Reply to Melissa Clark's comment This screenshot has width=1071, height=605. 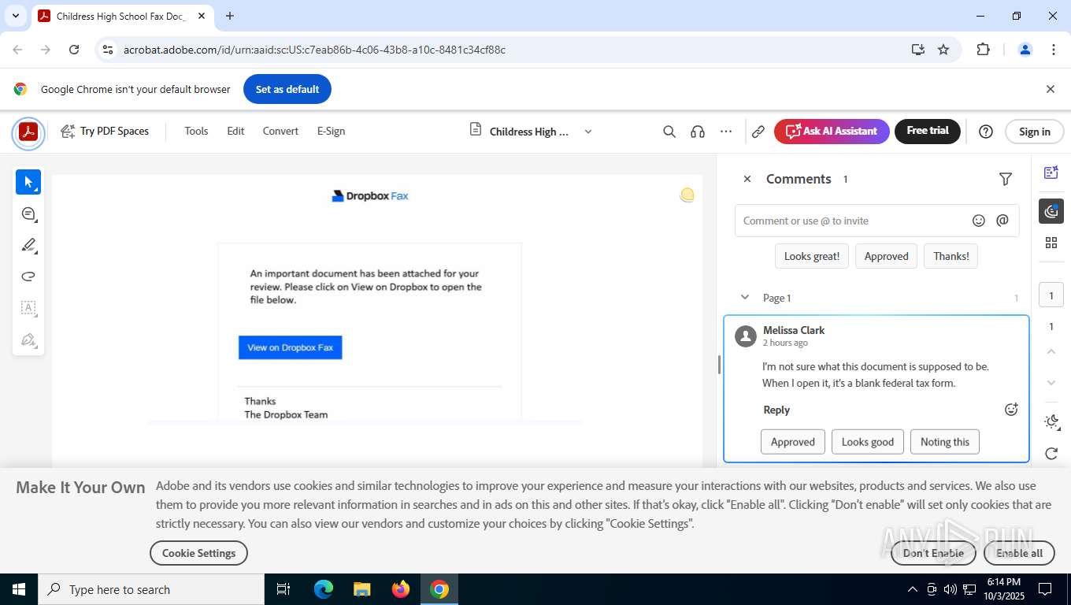[776, 410]
